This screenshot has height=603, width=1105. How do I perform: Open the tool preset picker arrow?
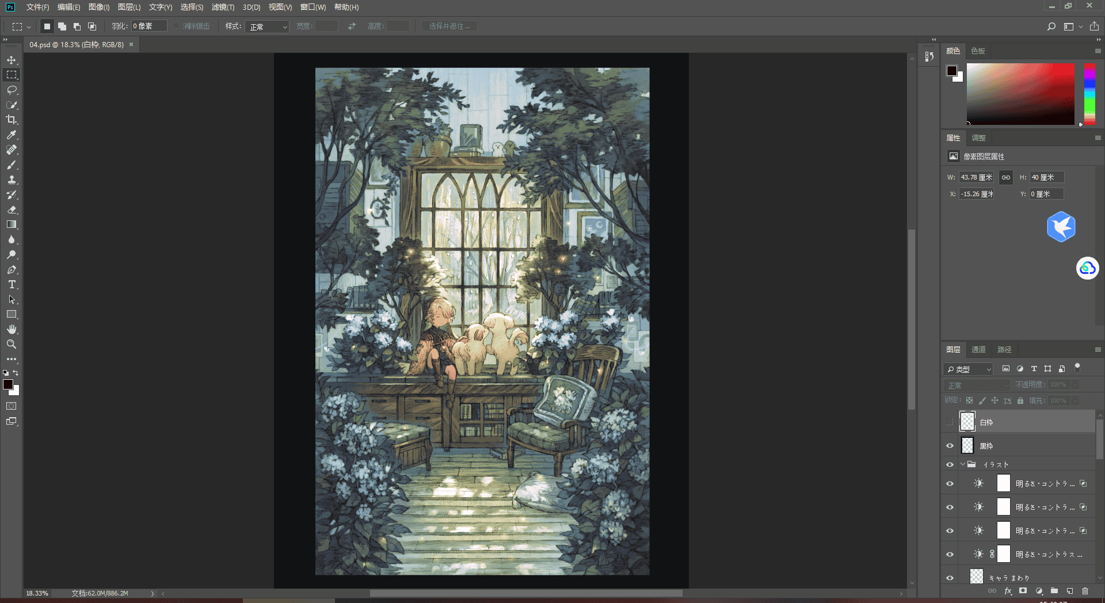tap(29, 26)
